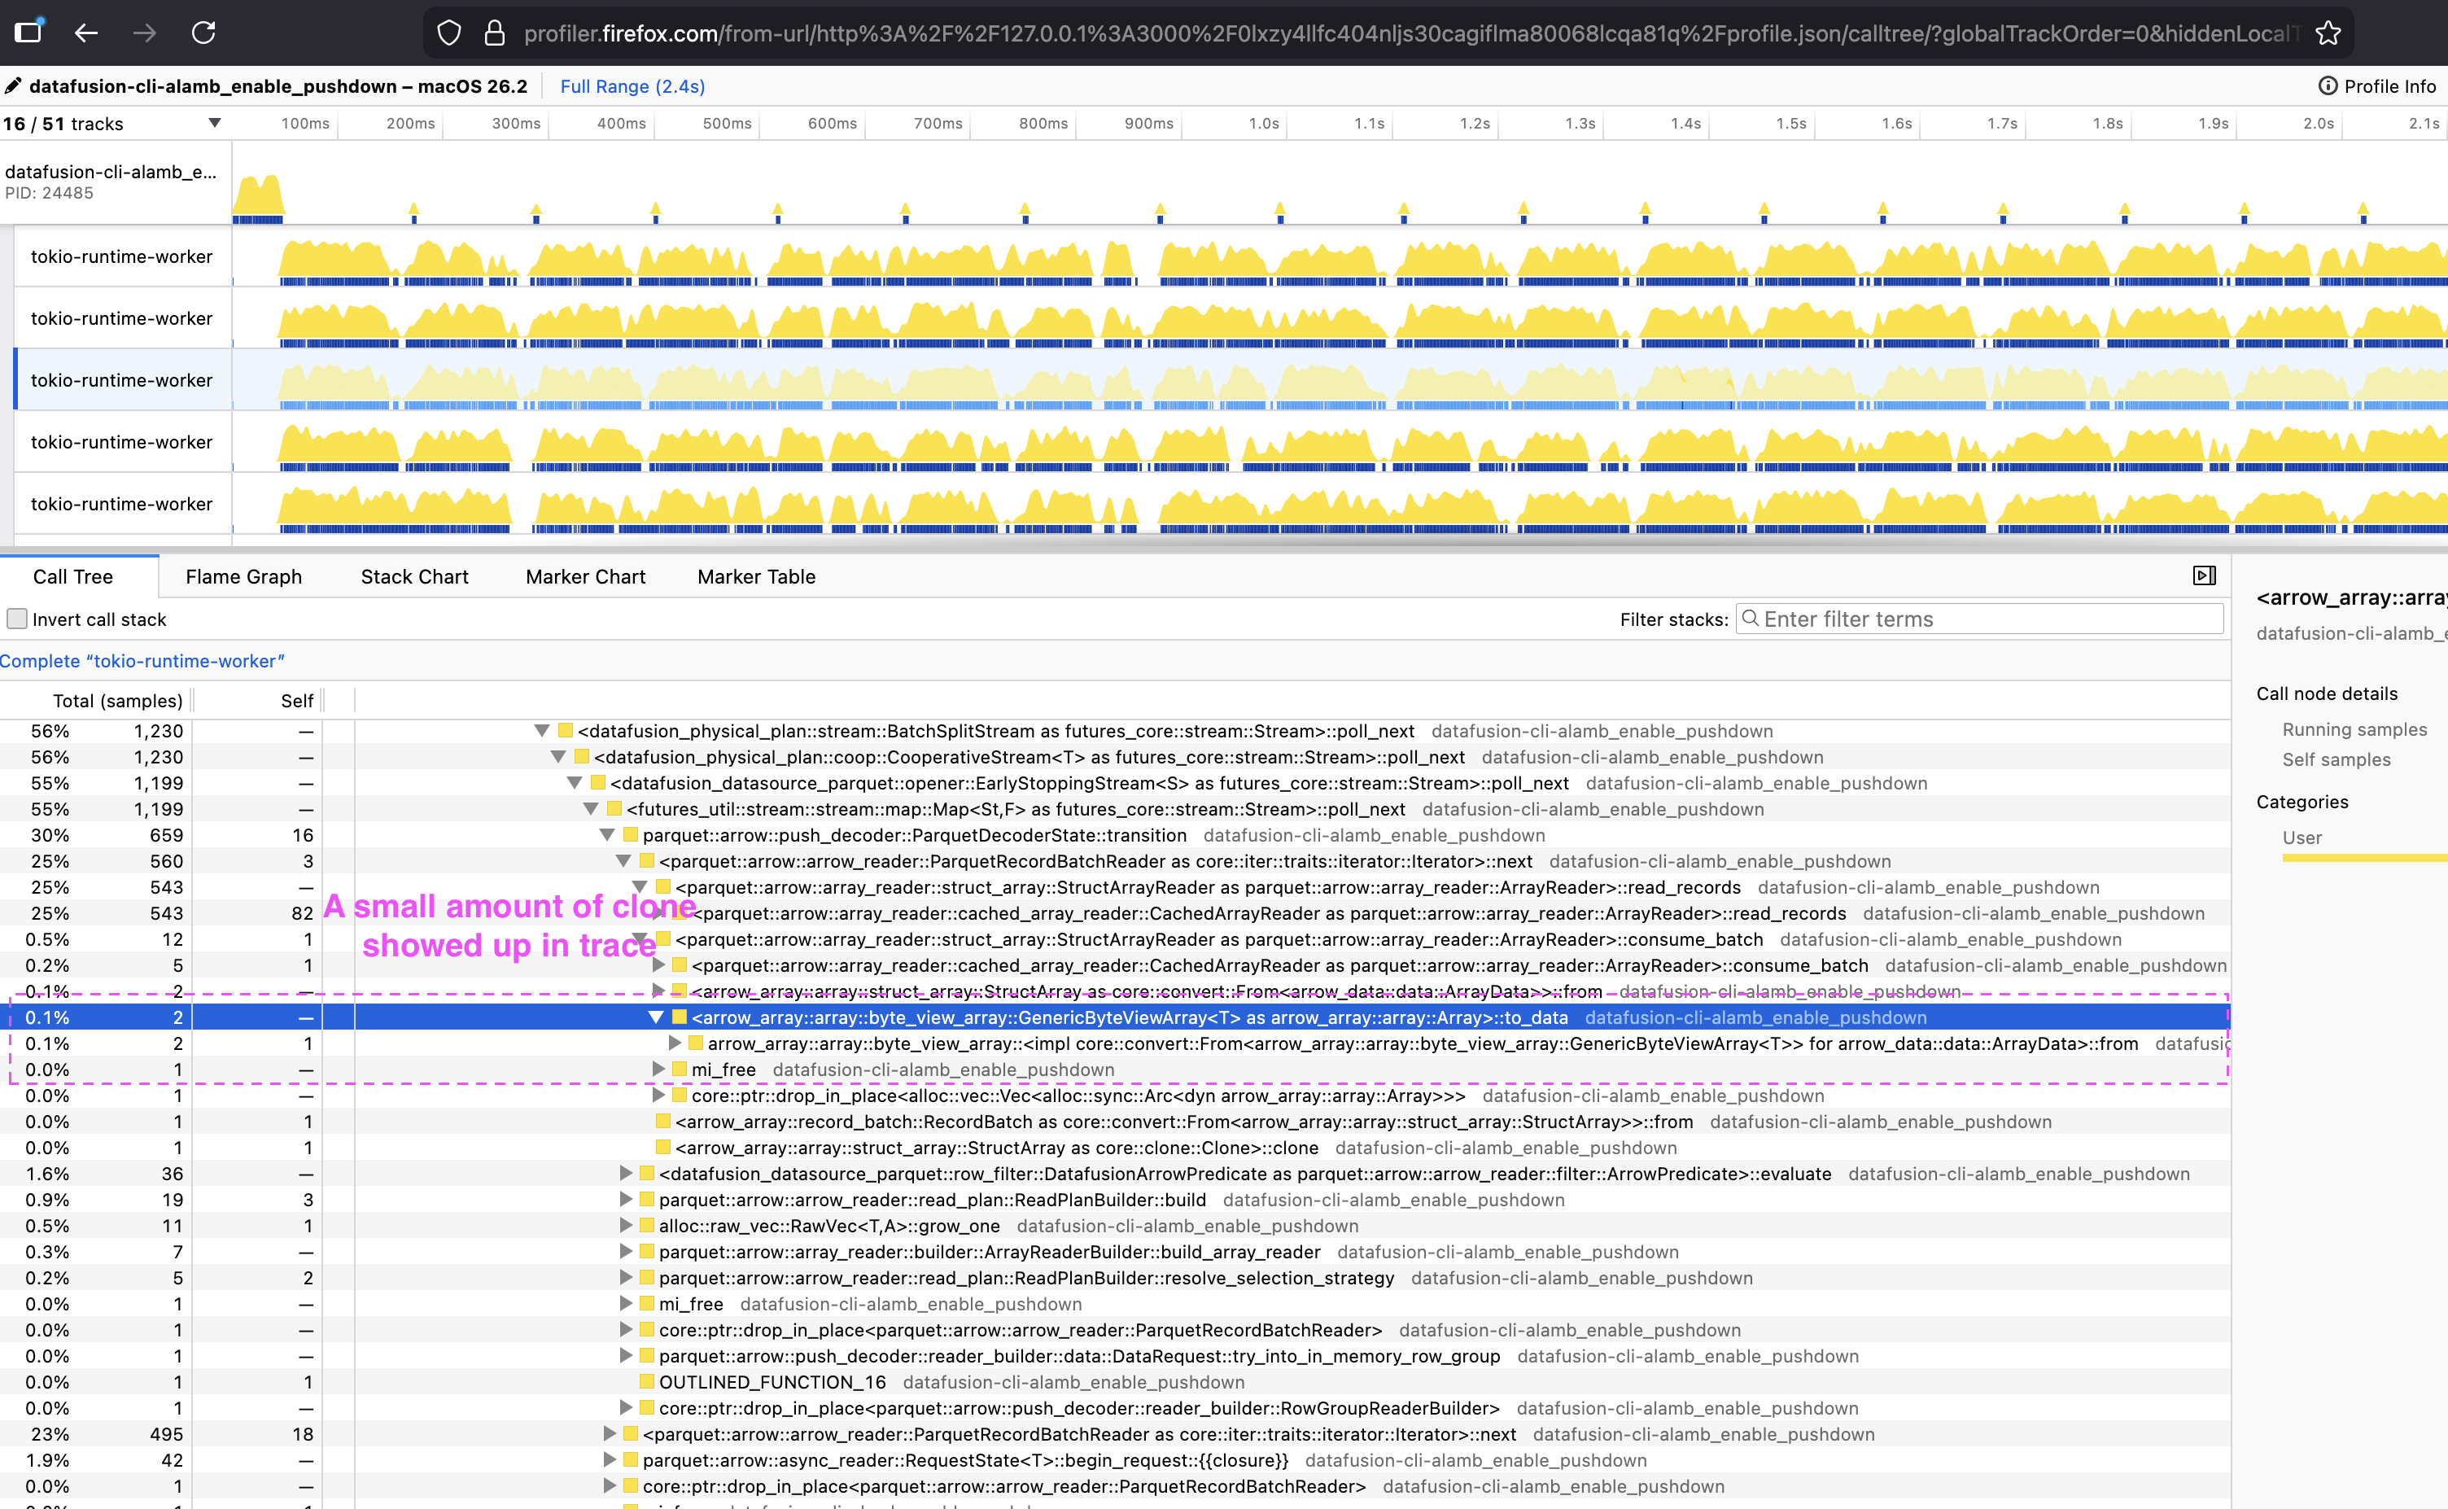The height and width of the screenshot is (1509, 2448).
Task: Expand DatafusionArrowPredicate evaluate row
Action: pyautogui.click(x=625, y=1174)
